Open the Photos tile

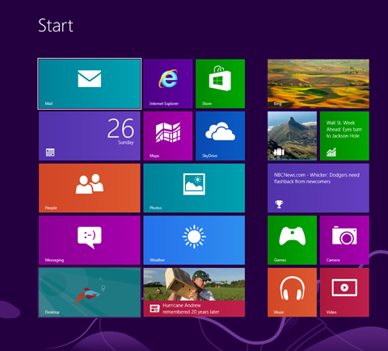click(194, 188)
